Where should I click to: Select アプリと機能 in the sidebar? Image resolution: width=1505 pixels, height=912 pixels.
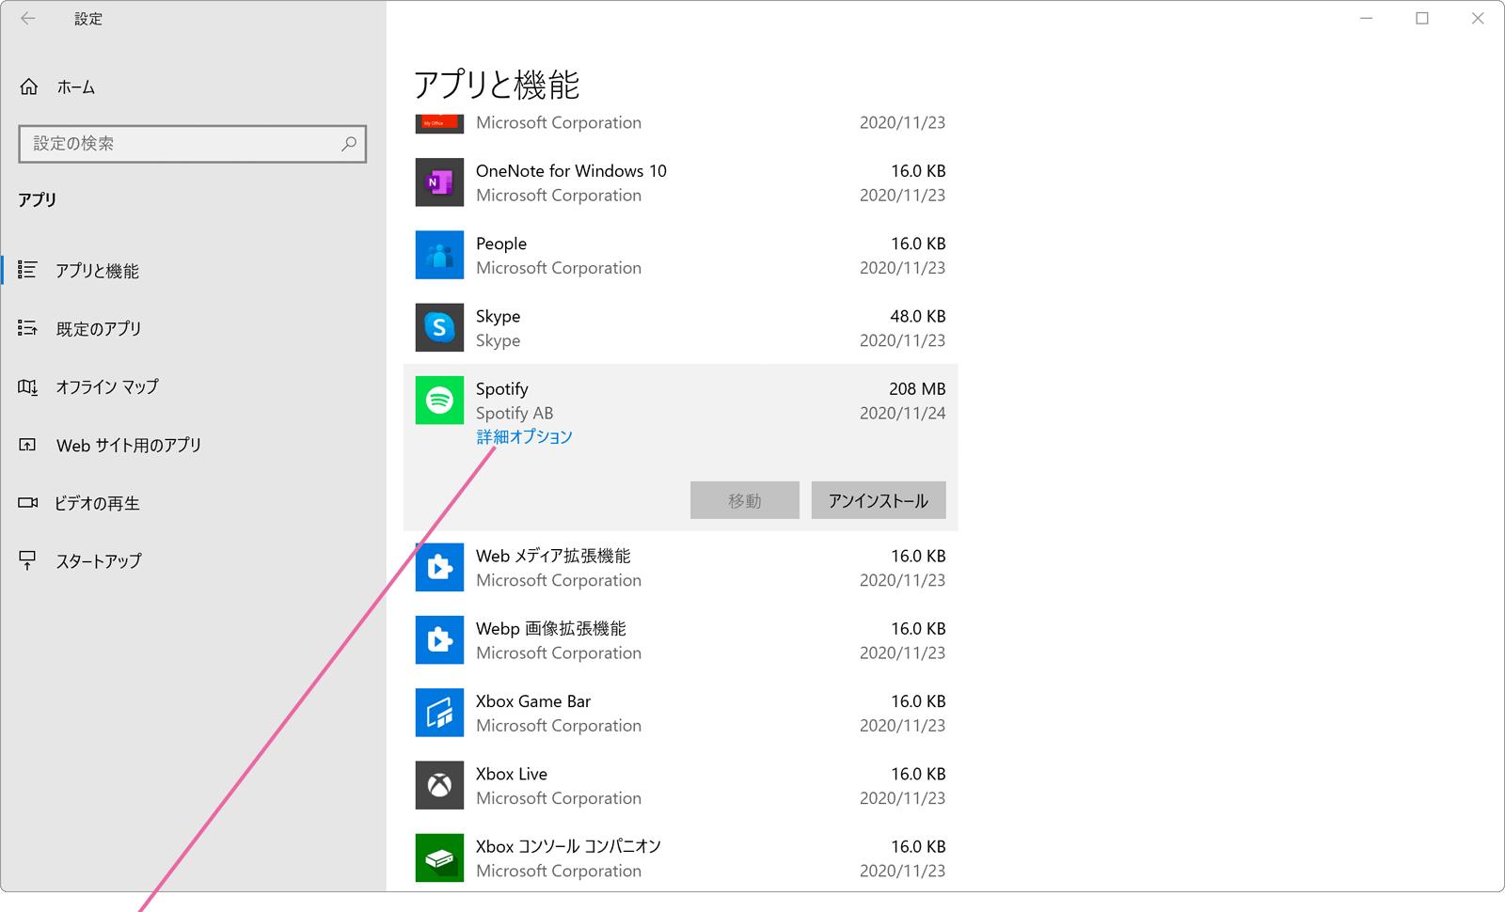point(97,271)
